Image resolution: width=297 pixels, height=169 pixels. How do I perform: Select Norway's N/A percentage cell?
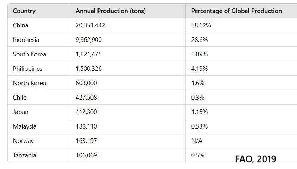click(x=197, y=141)
